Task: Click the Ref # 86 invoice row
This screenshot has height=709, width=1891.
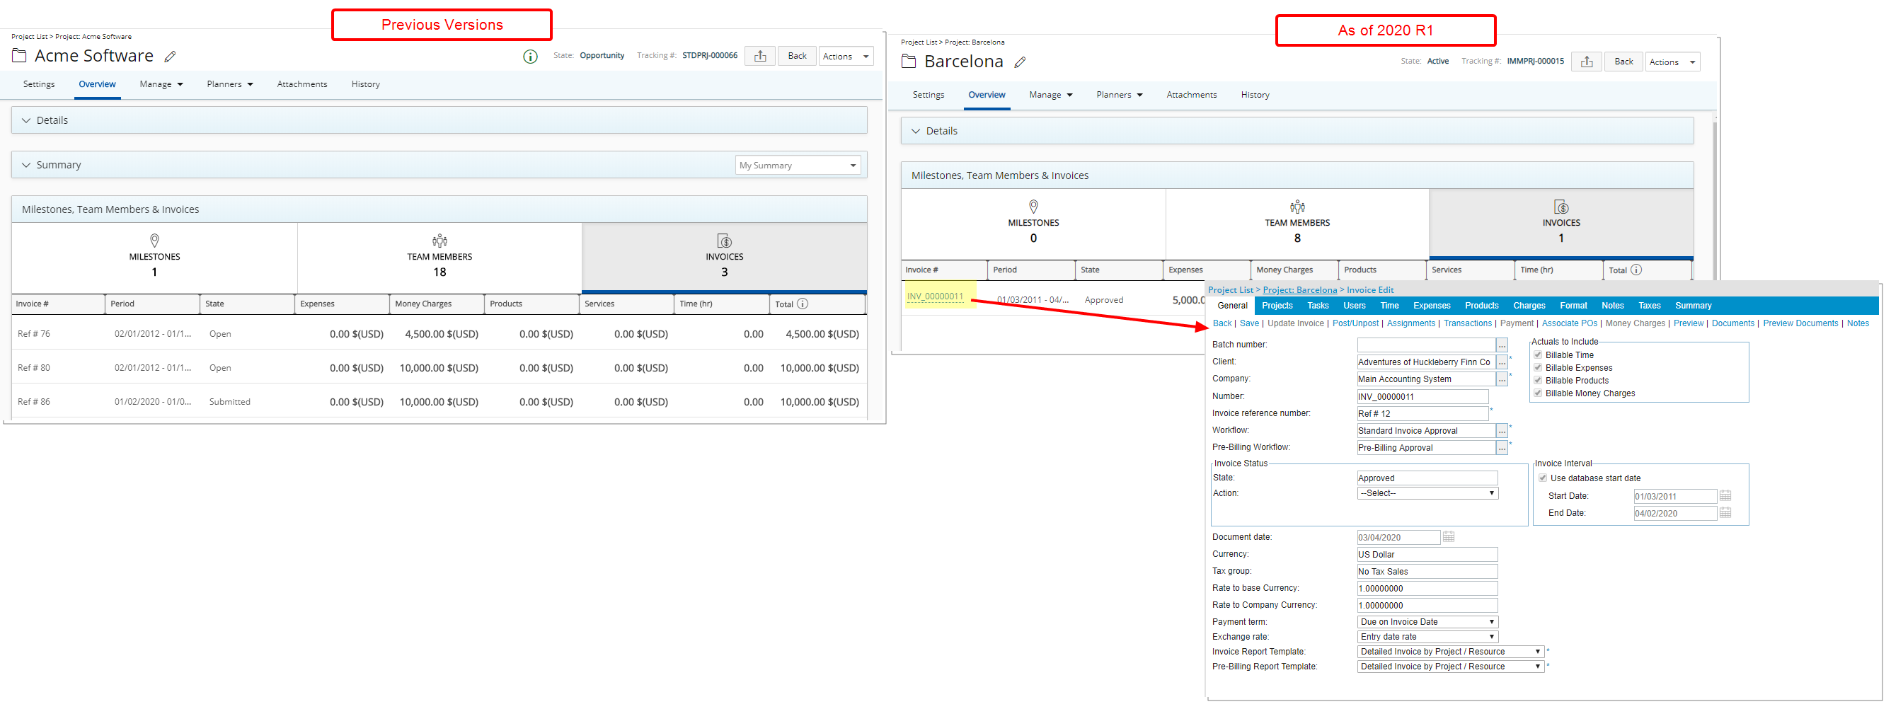Action: point(439,402)
